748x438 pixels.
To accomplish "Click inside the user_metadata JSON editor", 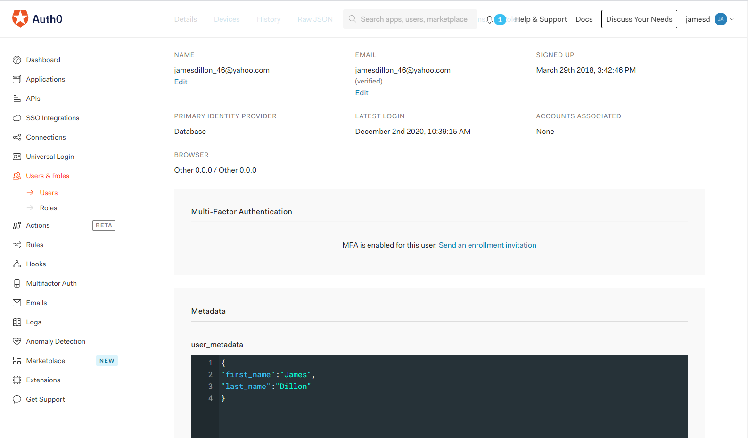I will (439, 396).
